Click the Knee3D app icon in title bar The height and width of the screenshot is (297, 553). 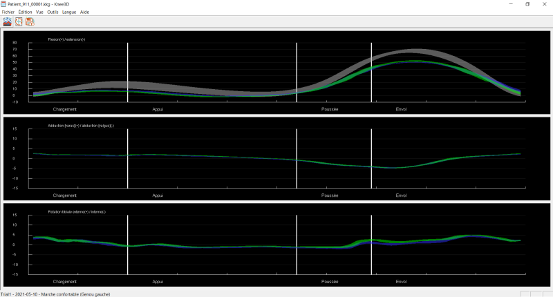click(x=4, y=4)
